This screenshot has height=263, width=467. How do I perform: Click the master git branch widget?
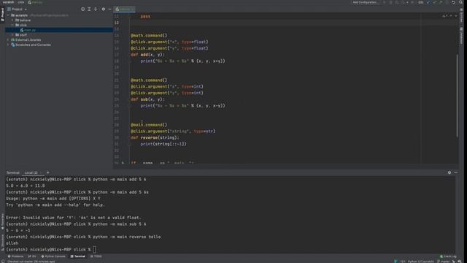443,262
